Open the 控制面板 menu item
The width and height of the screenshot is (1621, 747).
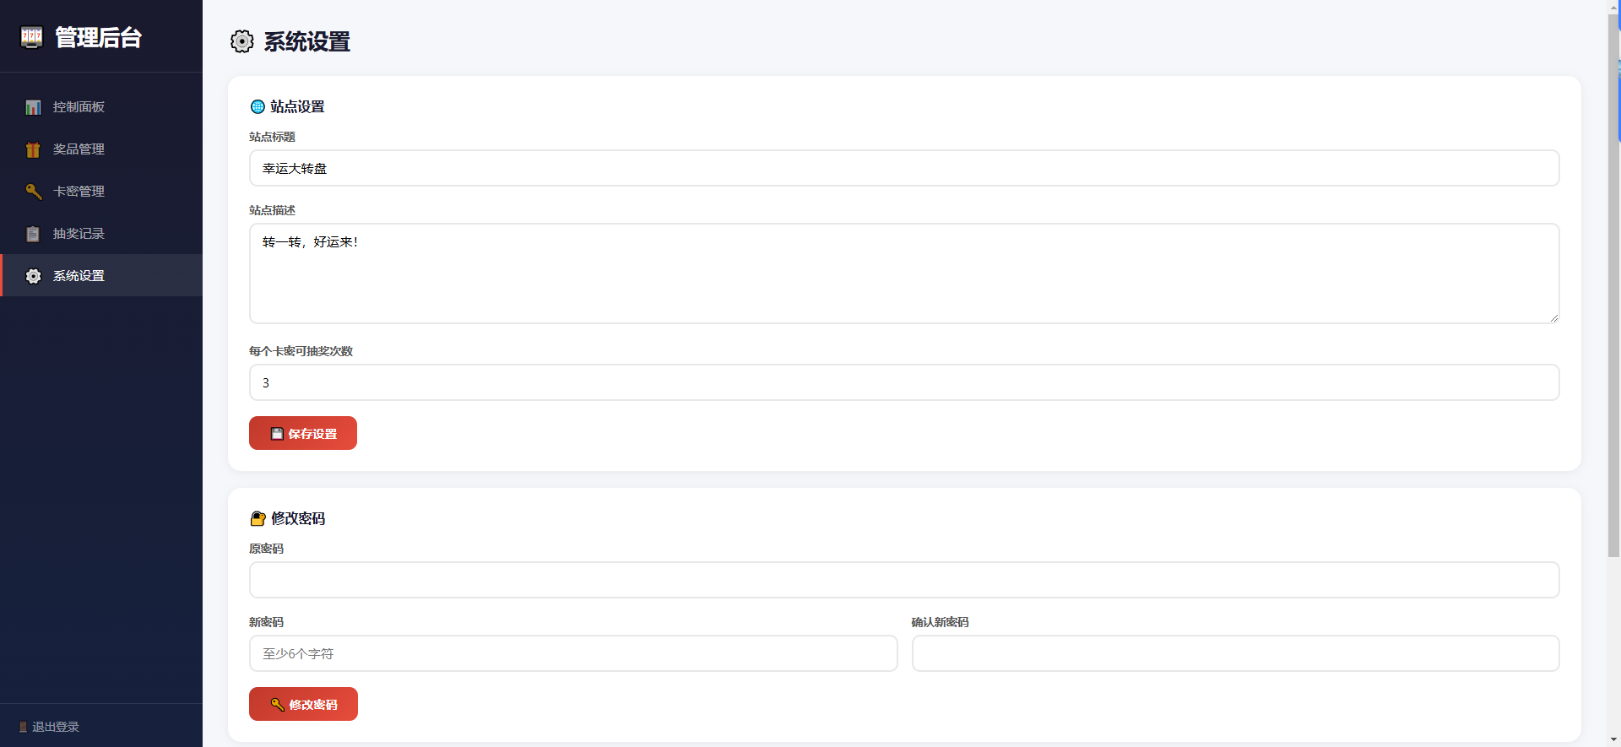(79, 107)
